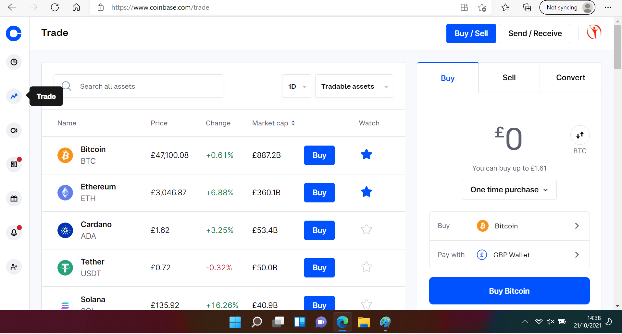Open the profile avatar menu
The image size is (622, 334).
594,32
